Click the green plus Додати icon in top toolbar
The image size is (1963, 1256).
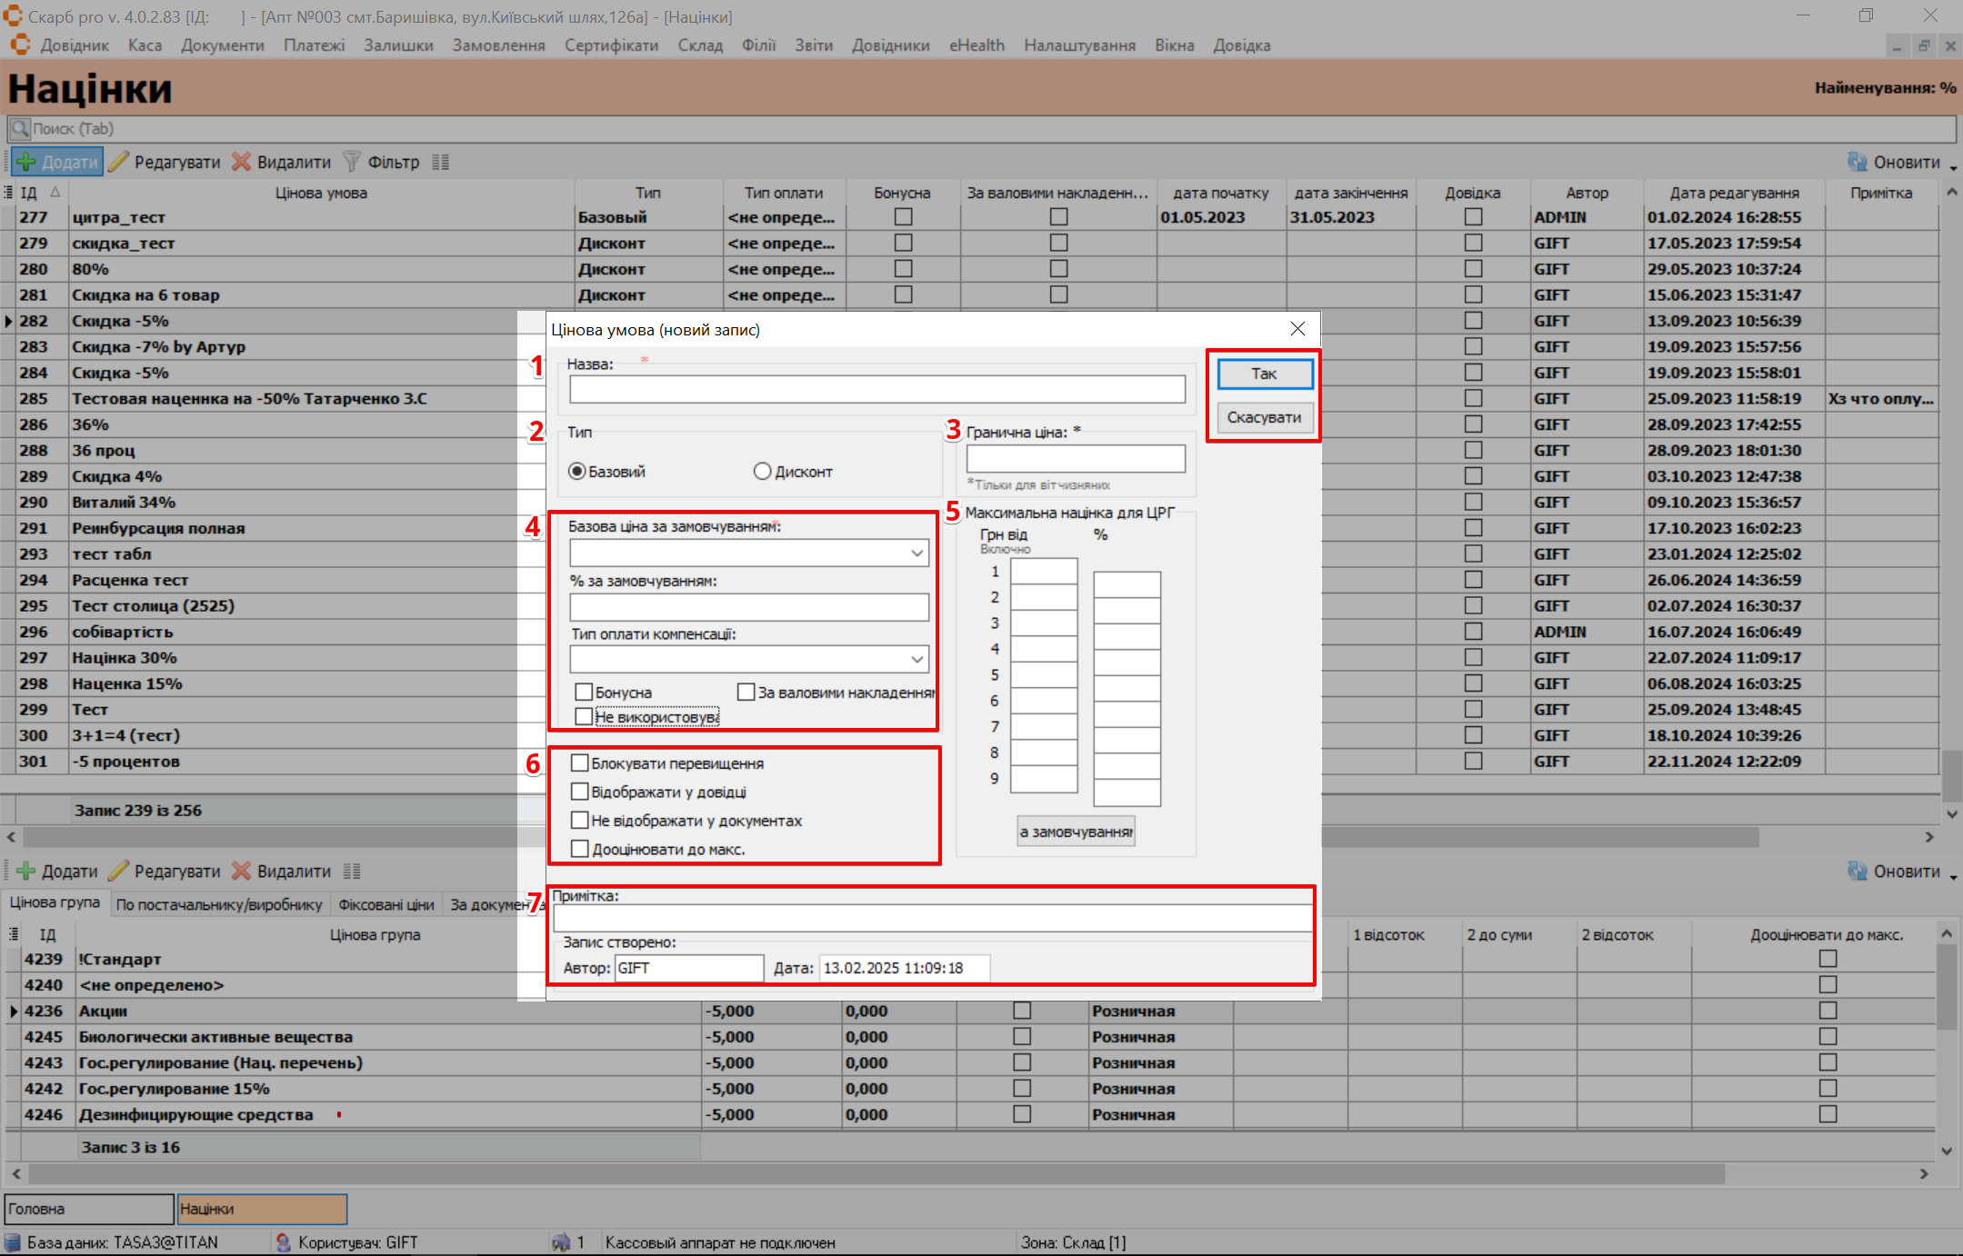[27, 162]
